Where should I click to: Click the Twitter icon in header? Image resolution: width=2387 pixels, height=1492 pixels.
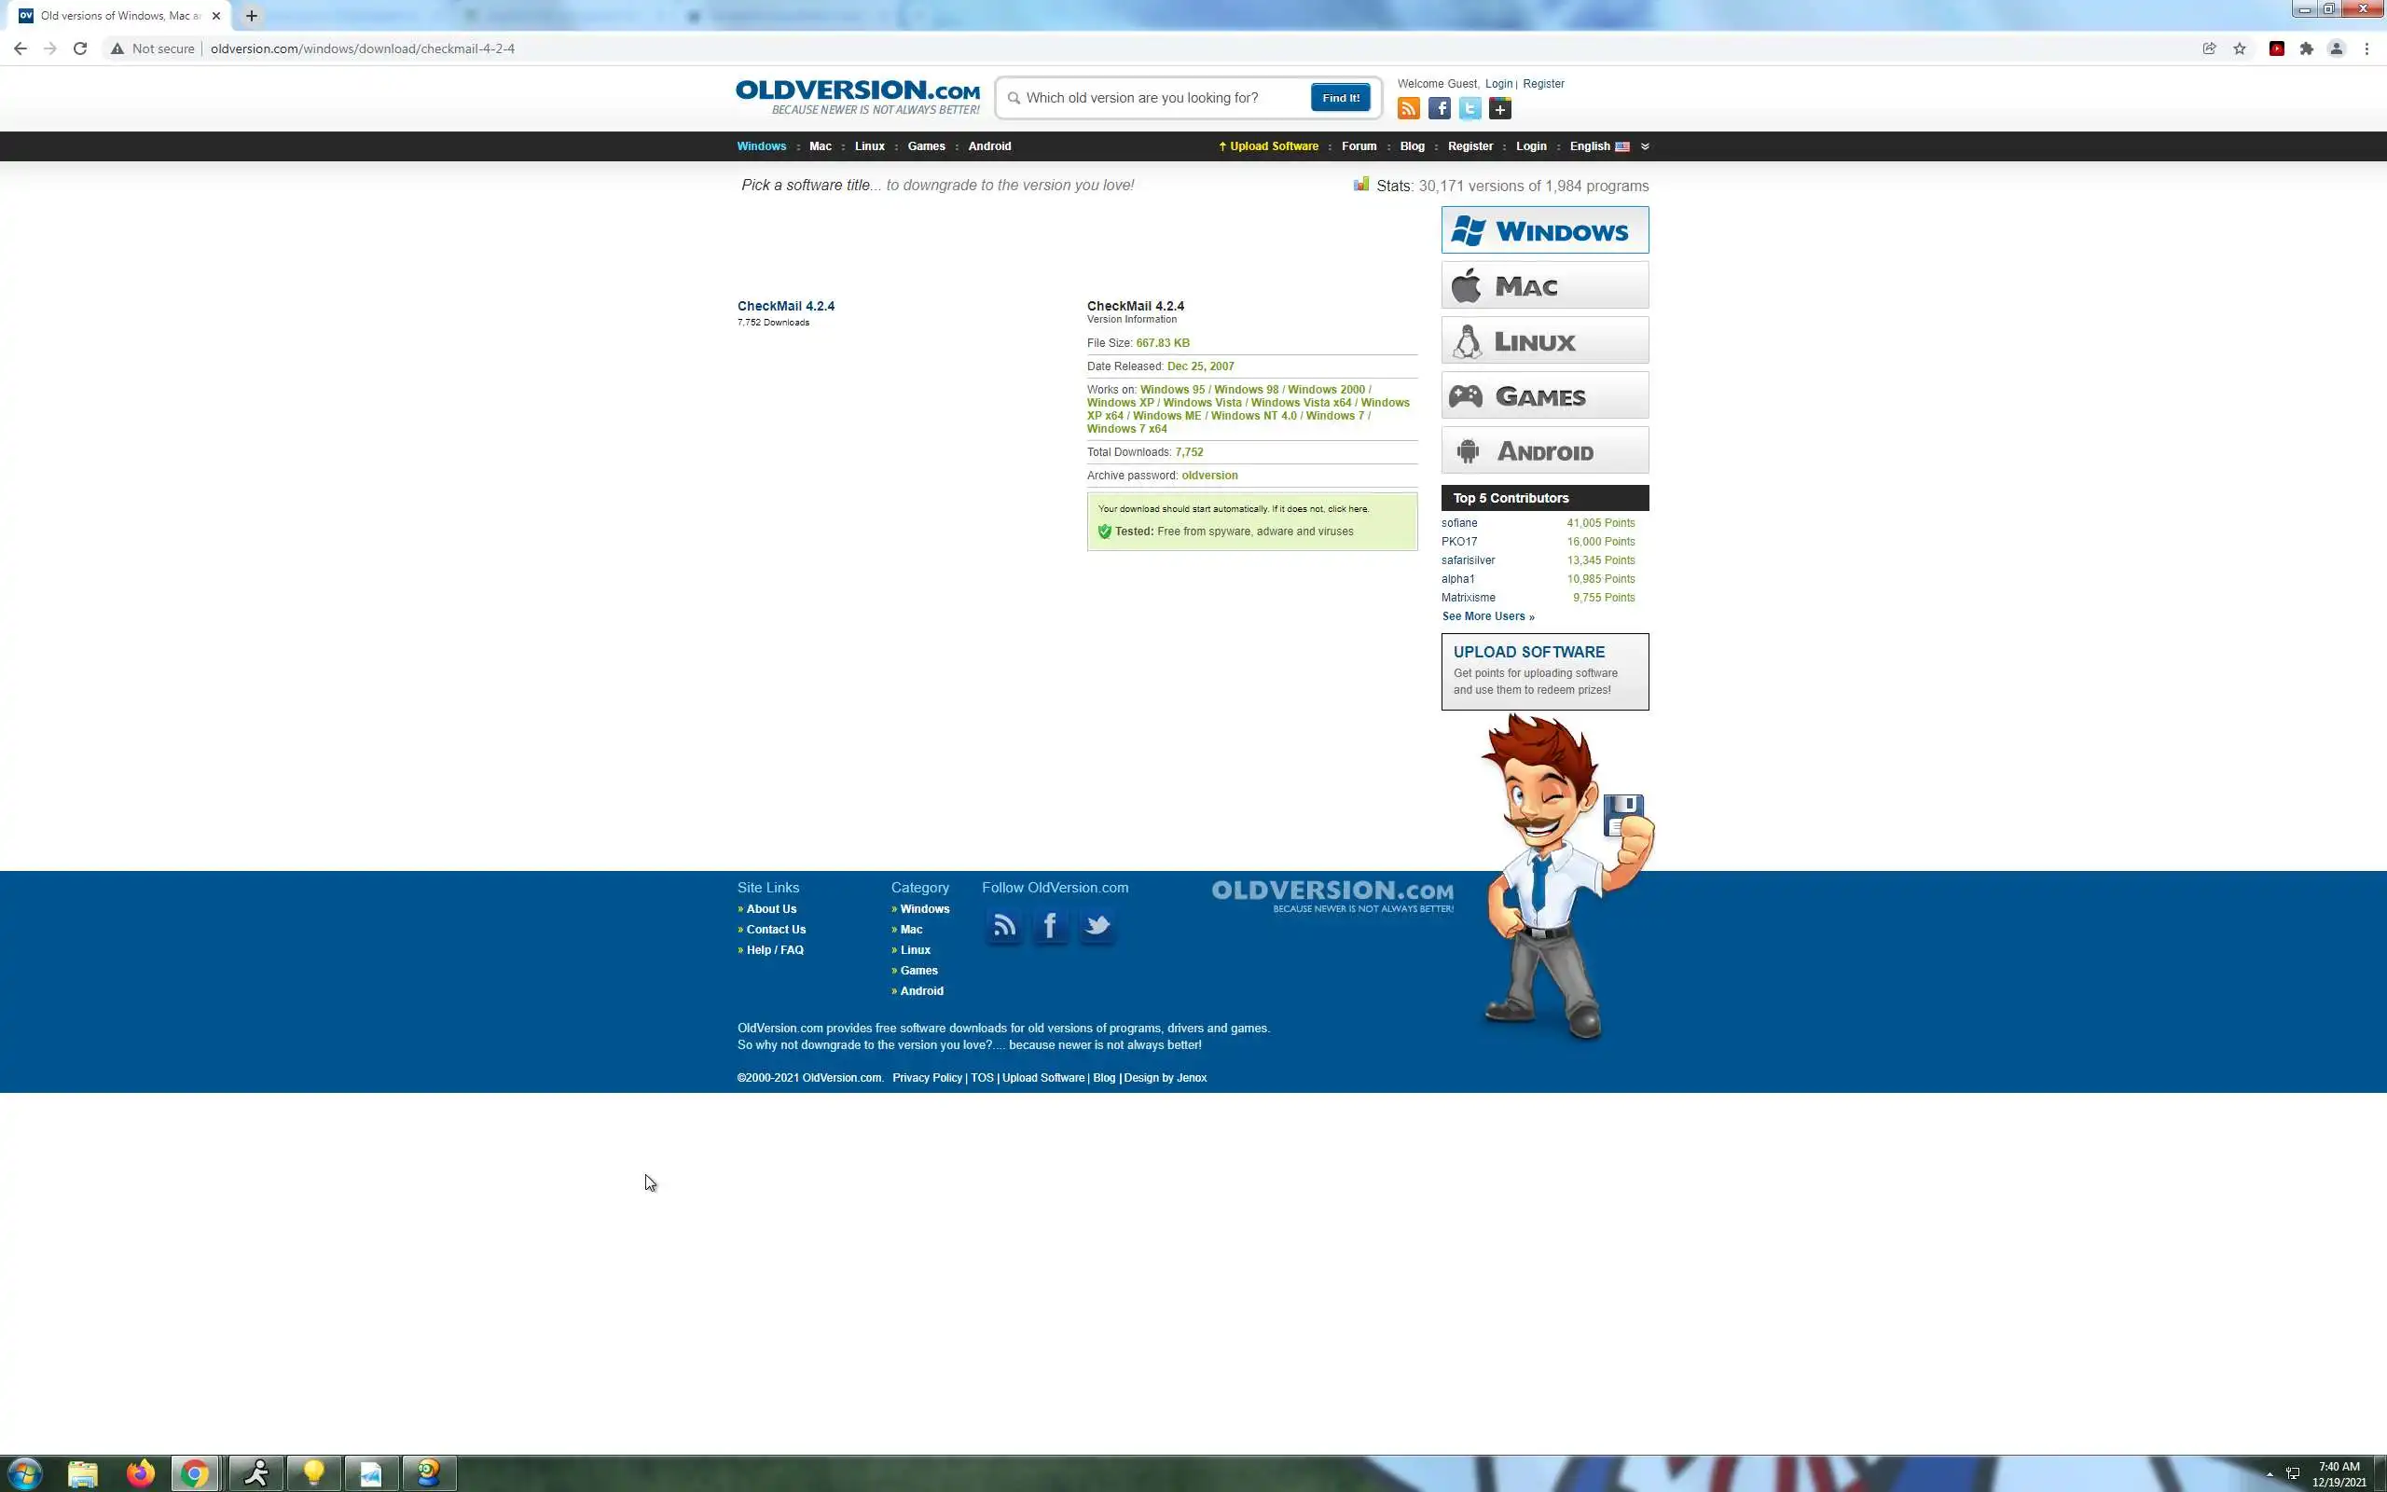[1469, 108]
